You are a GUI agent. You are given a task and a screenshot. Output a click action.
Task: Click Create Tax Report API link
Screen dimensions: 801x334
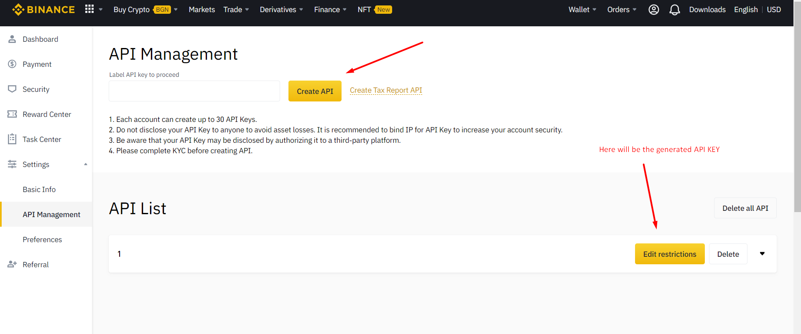[386, 90]
